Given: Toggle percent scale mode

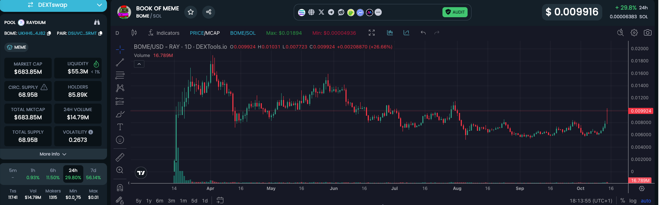Looking at the screenshot, I should (x=623, y=201).
